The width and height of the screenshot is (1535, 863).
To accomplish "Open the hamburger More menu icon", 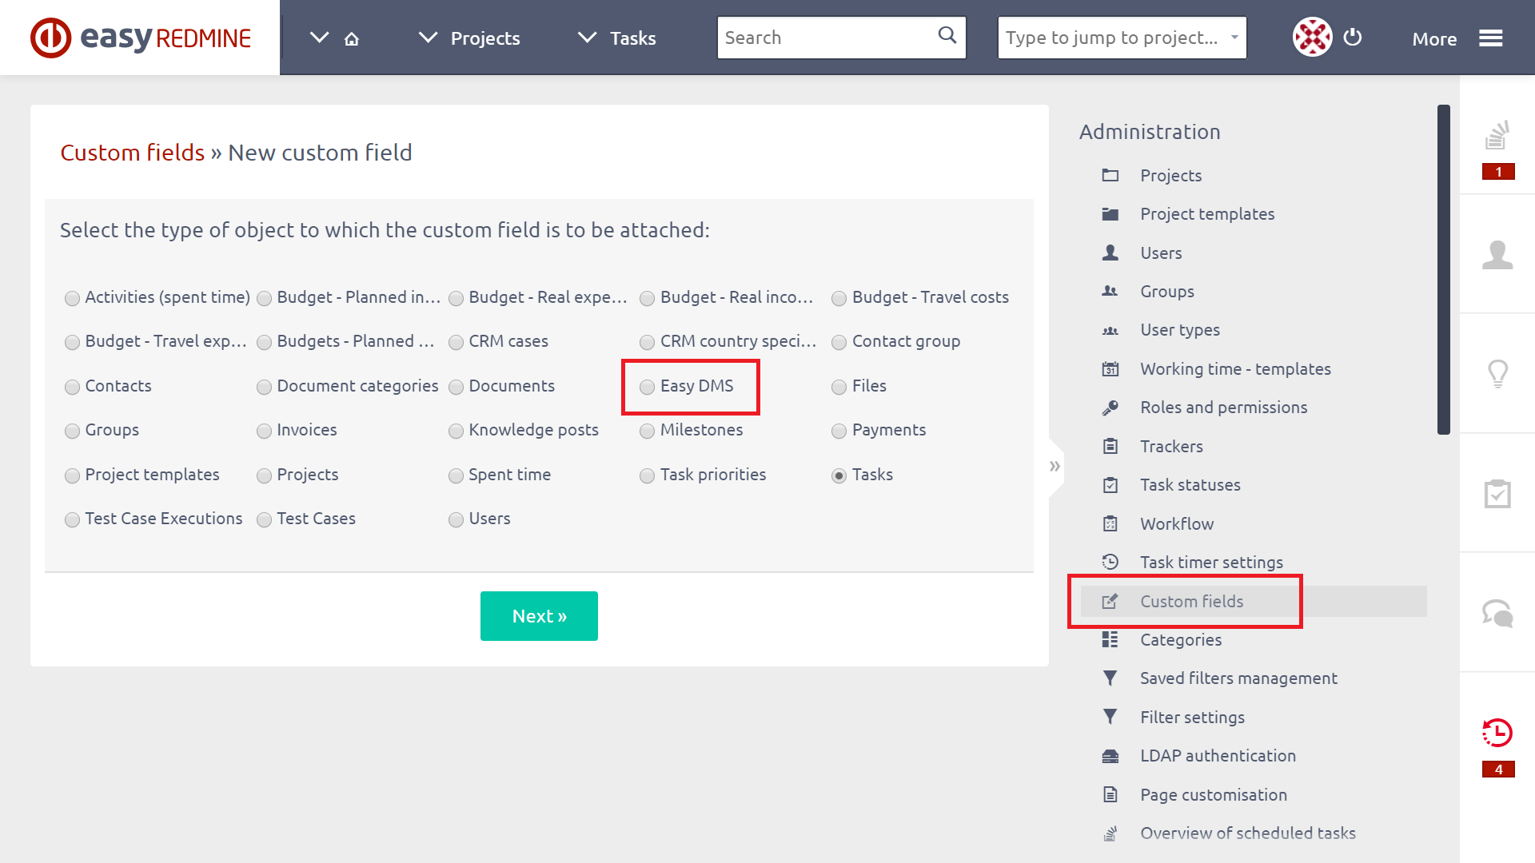I will coord(1491,38).
